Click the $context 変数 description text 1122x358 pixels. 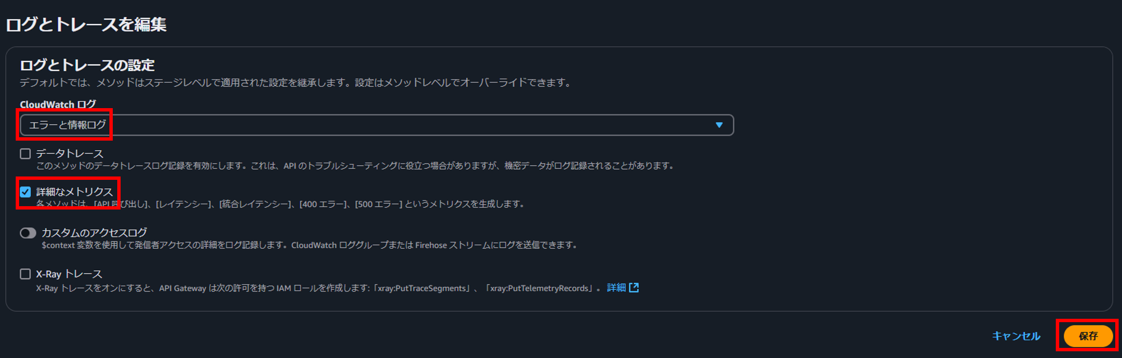[310, 245]
